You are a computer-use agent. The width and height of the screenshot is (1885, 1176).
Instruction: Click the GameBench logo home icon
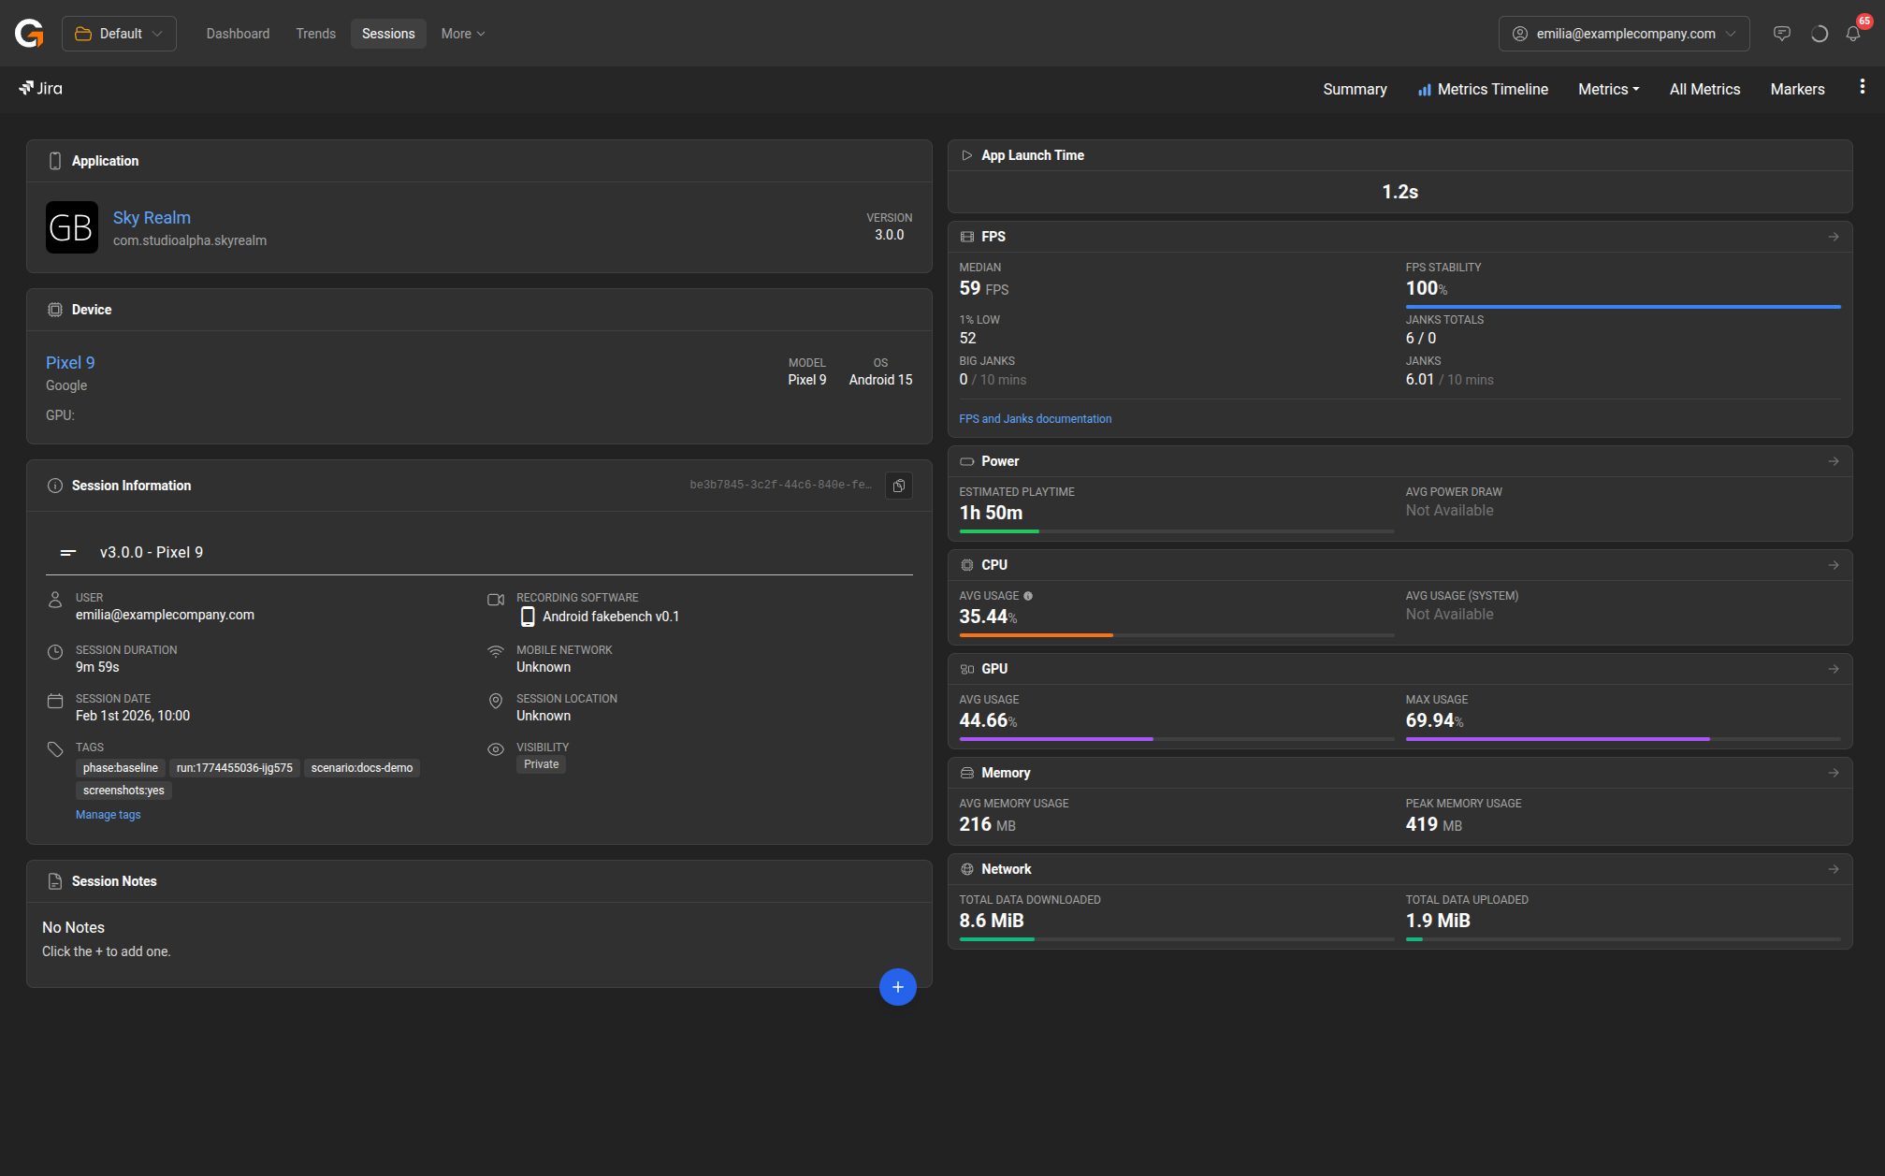point(29,34)
